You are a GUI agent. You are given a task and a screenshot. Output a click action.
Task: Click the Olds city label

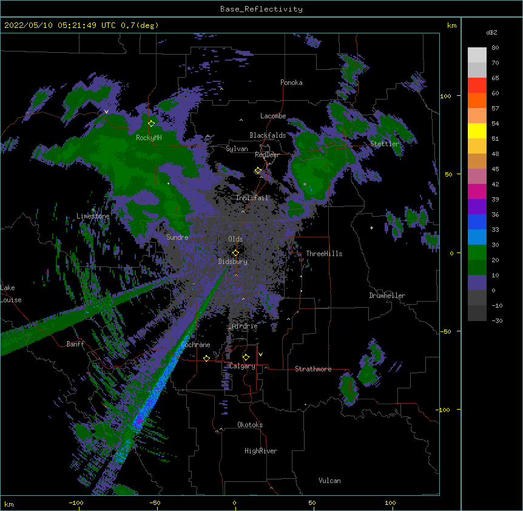235,239
